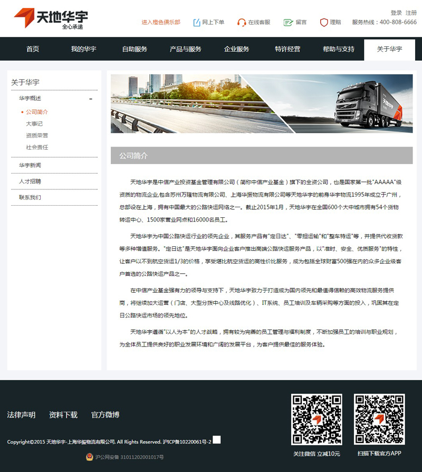Select 资质荣誉 in the sidebar

(x=37, y=136)
